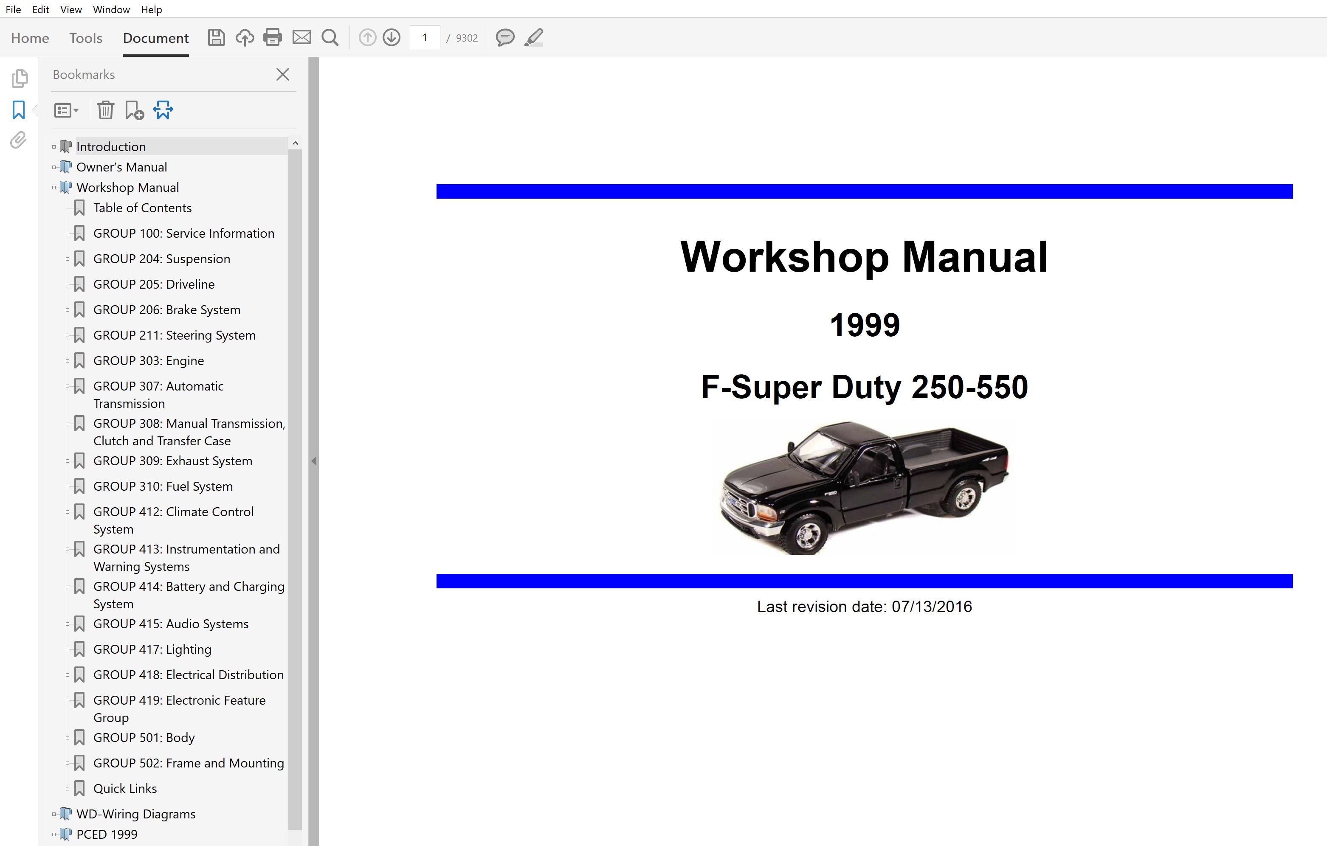Open the bookmark options dropdown
This screenshot has height=846, width=1327.
[65, 110]
